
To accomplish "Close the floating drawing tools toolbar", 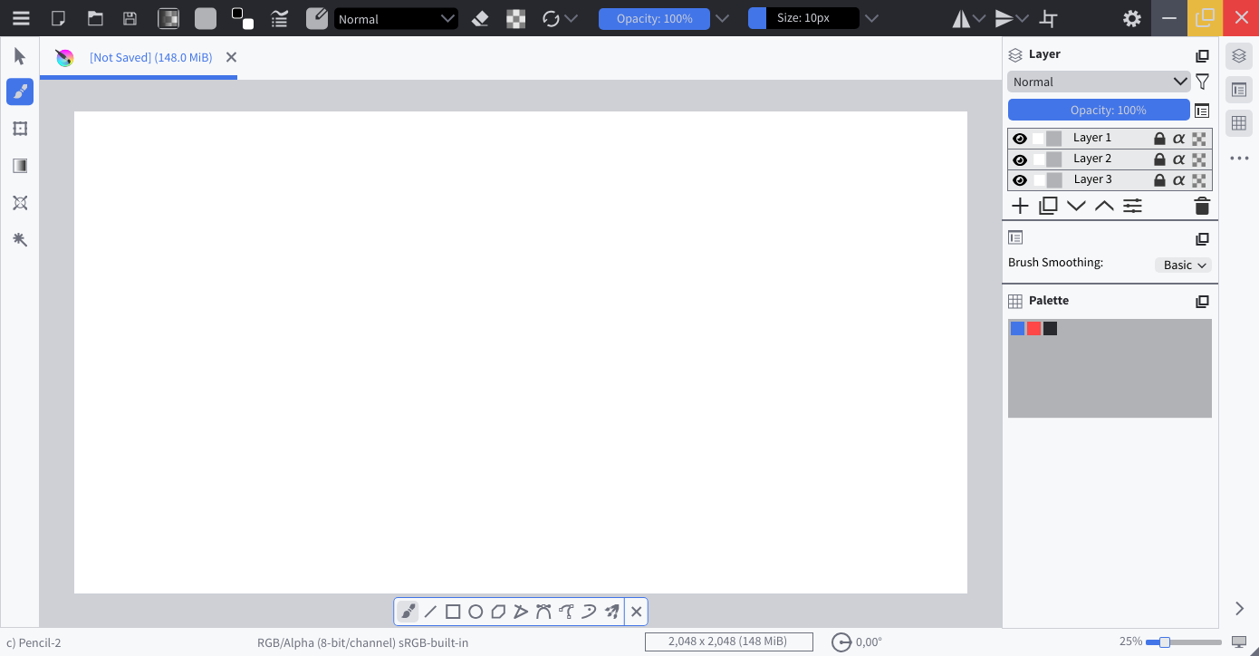I will [x=636, y=612].
